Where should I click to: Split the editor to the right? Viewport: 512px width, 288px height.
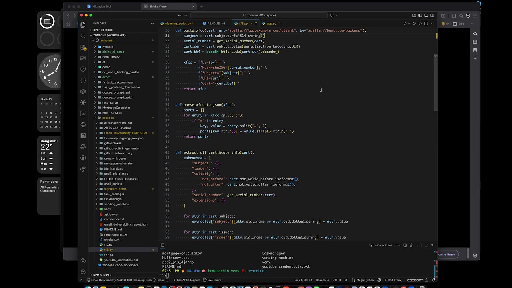click(426, 24)
